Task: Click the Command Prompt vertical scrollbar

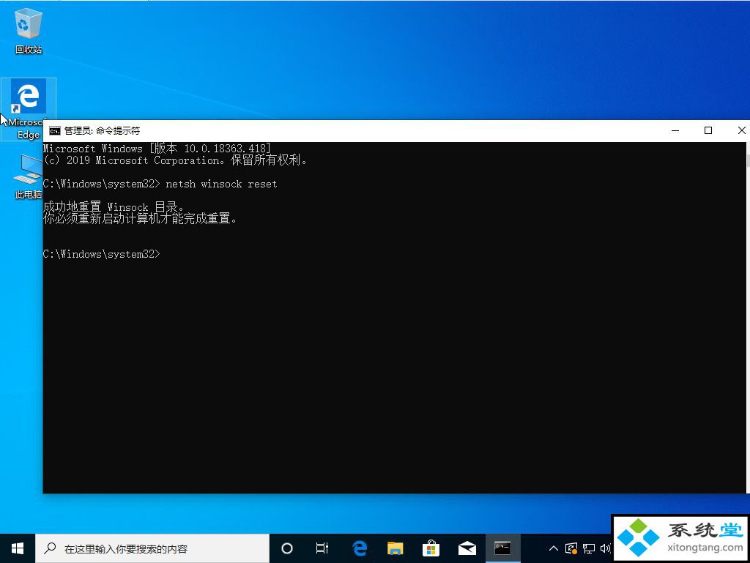Action: click(x=748, y=317)
